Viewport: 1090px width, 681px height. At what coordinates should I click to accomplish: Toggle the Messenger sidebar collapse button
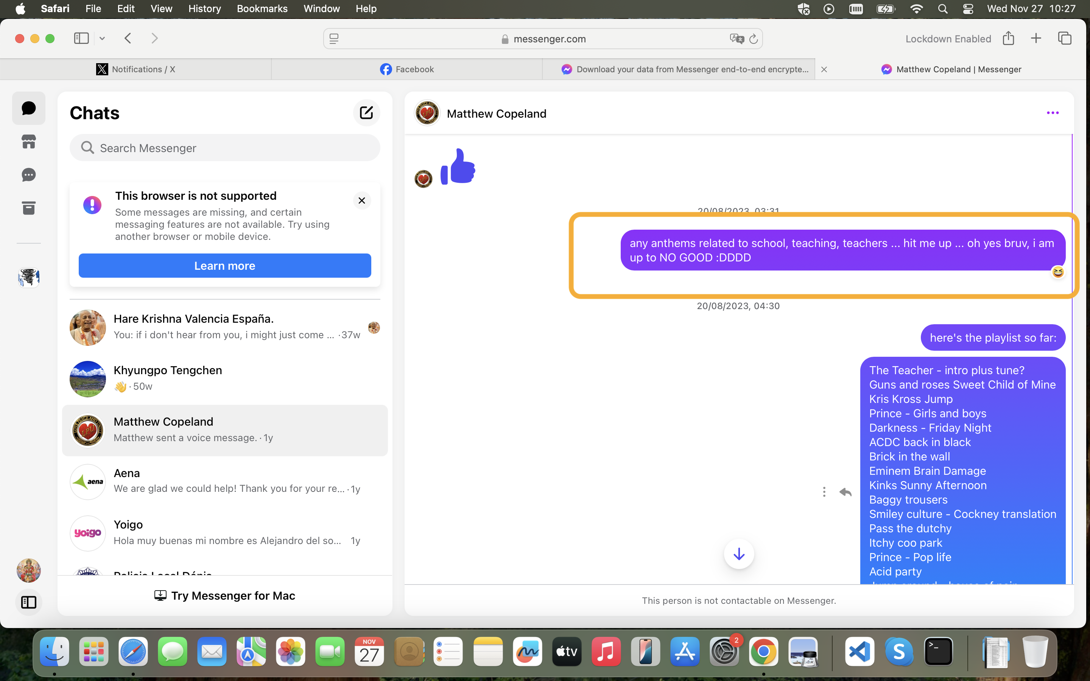tap(29, 602)
